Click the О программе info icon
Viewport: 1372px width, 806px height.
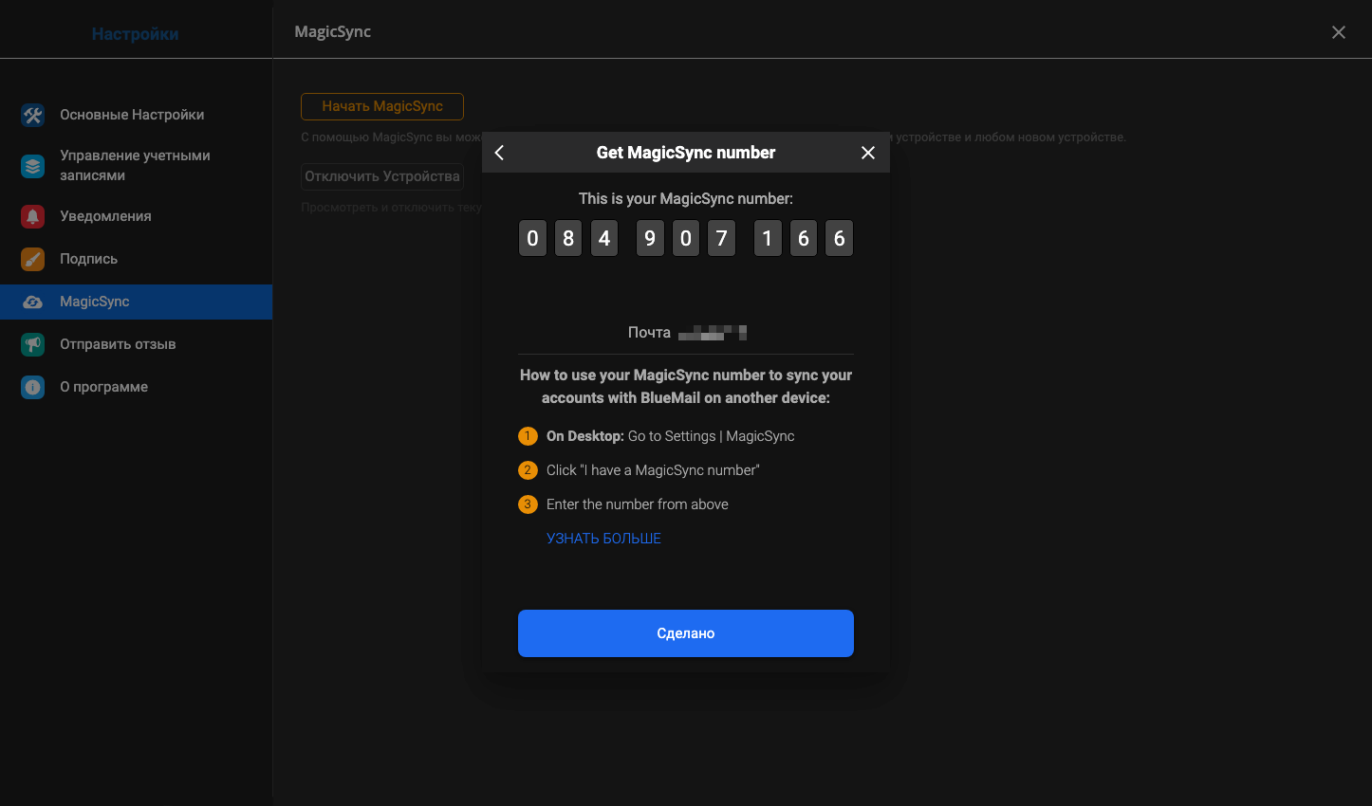tap(33, 387)
